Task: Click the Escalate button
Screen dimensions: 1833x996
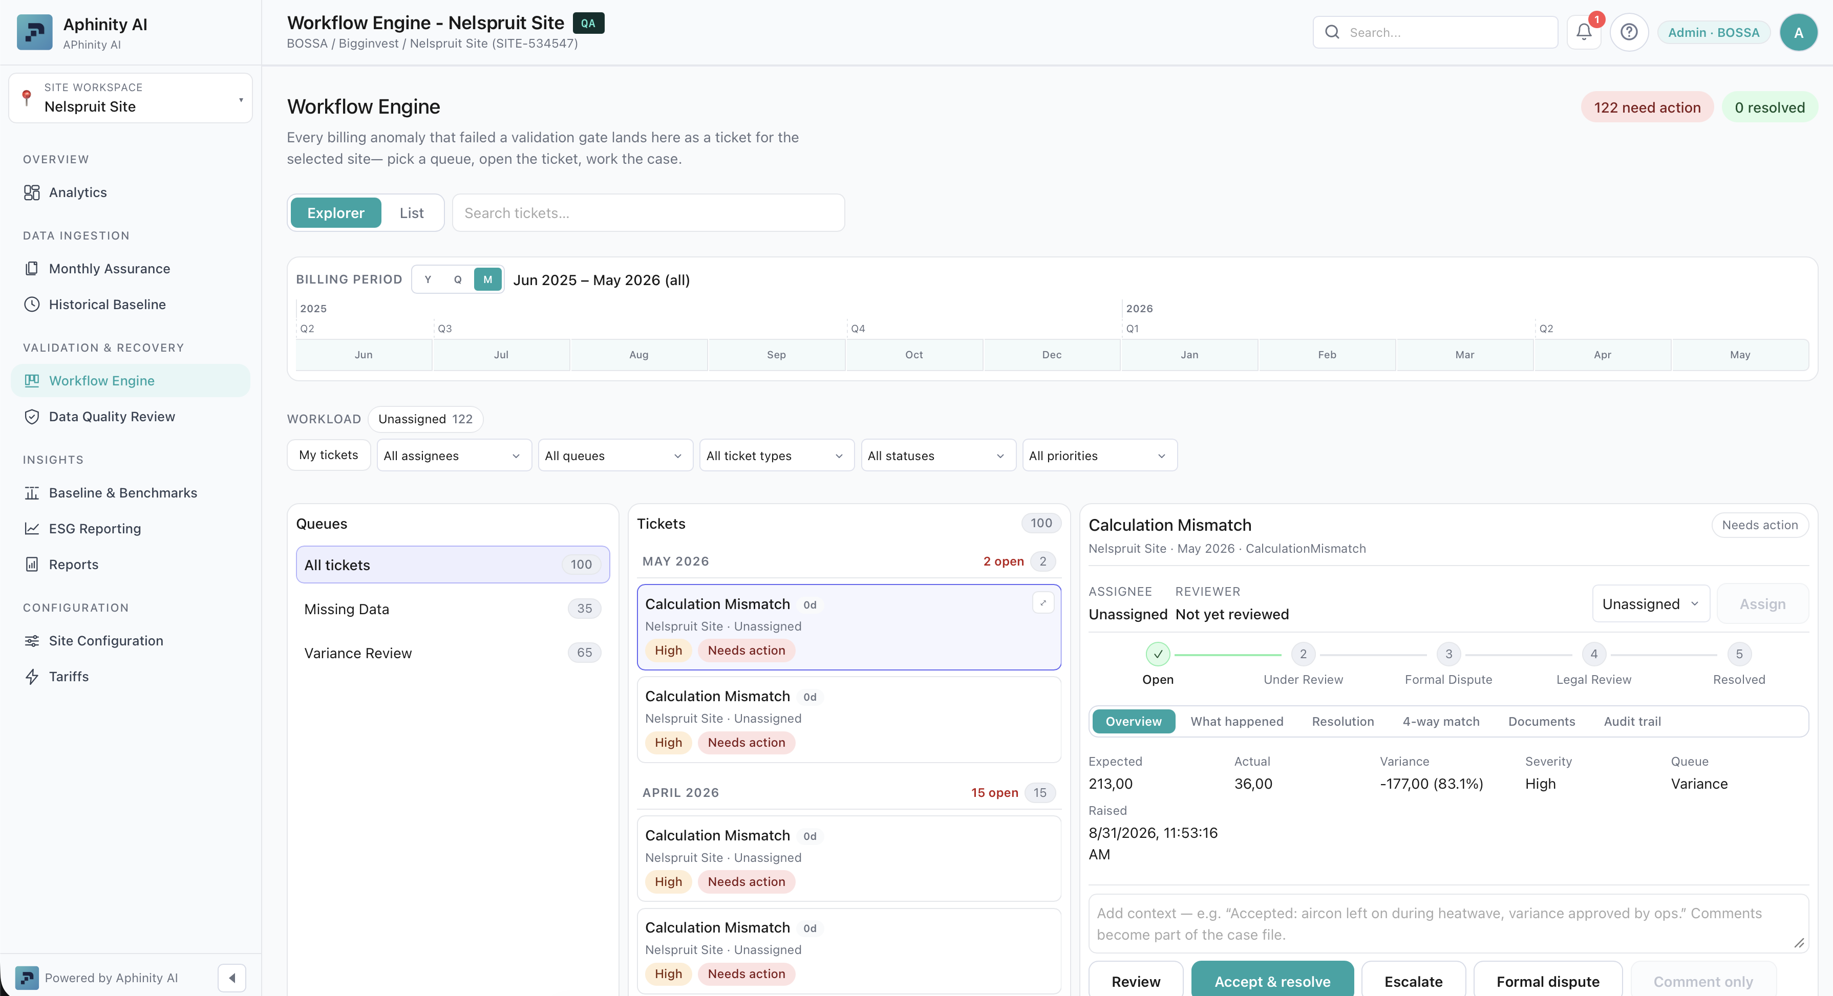Action: pyautogui.click(x=1413, y=980)
